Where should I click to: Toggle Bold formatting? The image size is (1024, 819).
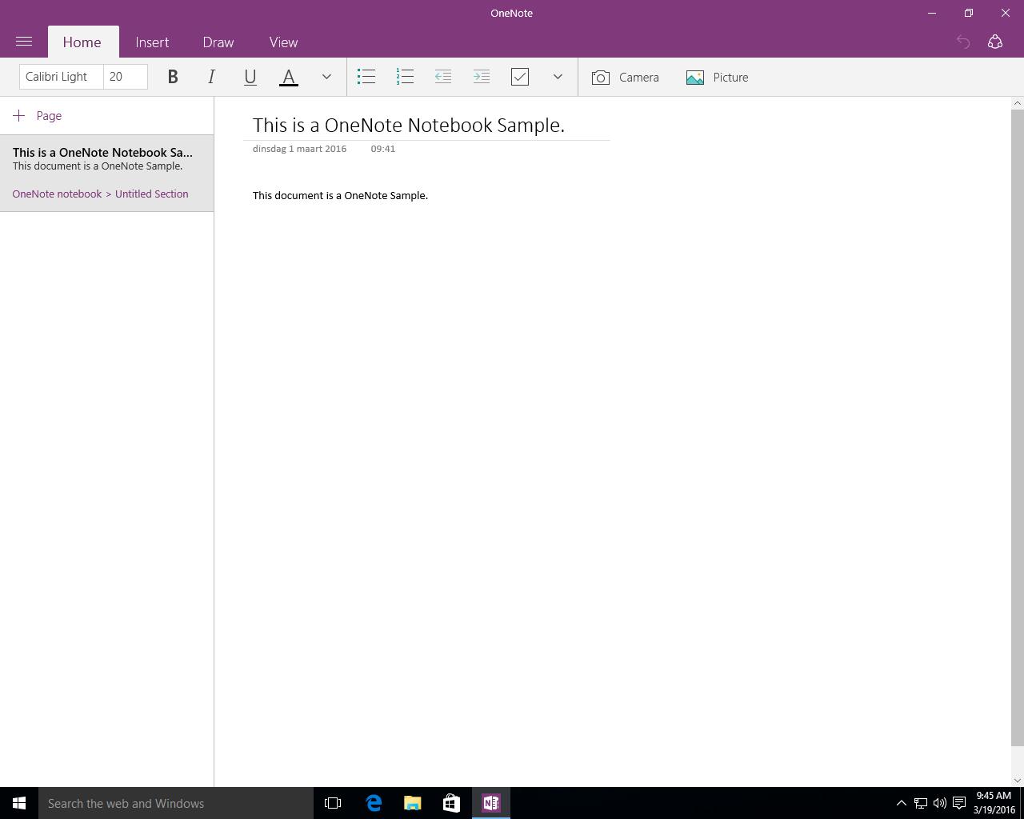coord(173,77)
